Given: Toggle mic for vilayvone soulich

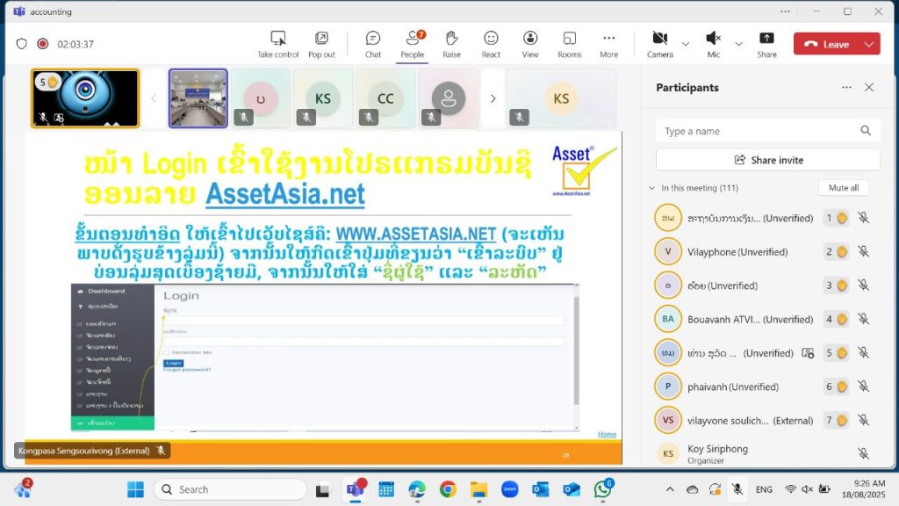Looking at the screenshot, I should [864, 420].
